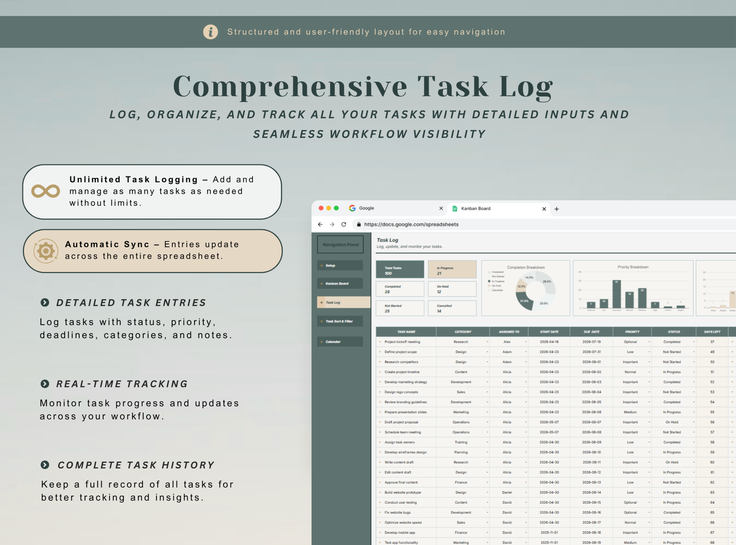Go back using the browser back arrow
This screenshot has width=736, height=545.
(x=320, y=224)
